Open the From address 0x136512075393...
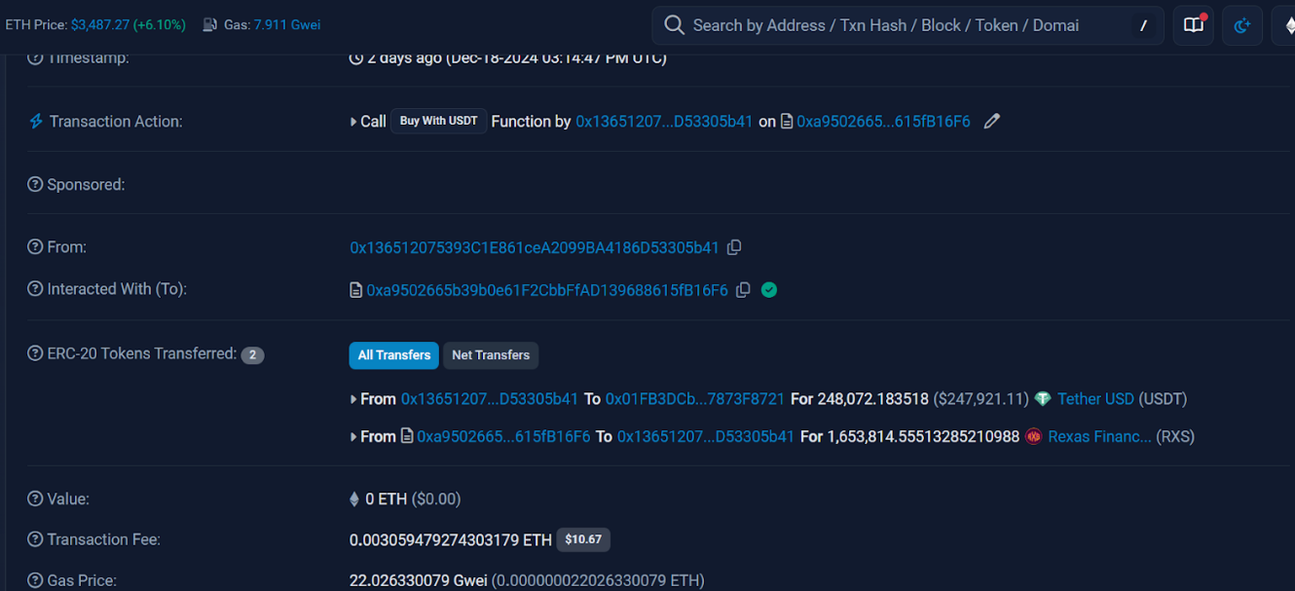The height and width of the screenshot is (591, 1295). 536,247
